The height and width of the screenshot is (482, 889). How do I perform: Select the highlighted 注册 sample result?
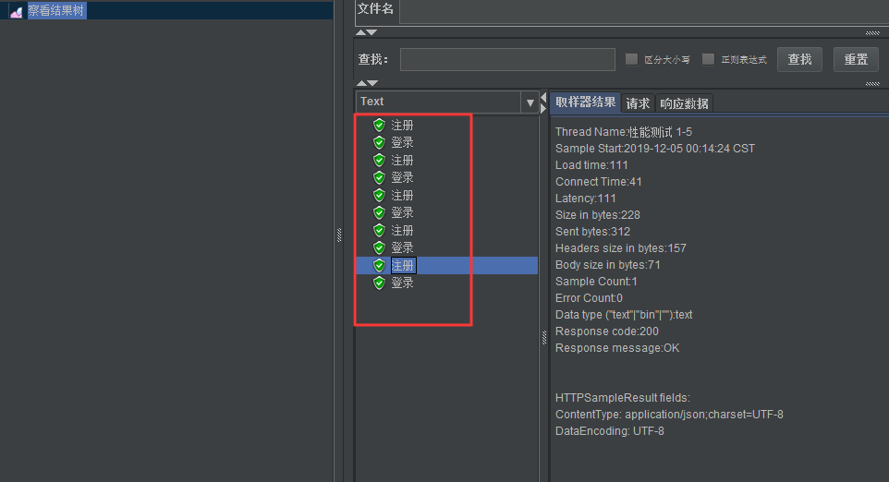(x=403, y=266)
